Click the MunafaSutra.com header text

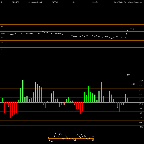pos(135,2)
